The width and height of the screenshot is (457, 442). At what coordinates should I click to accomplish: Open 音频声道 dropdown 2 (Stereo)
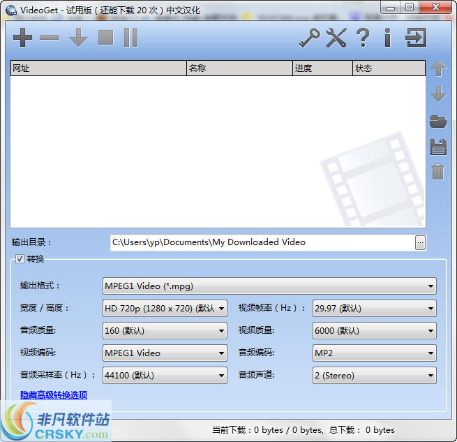coord(374,375)
